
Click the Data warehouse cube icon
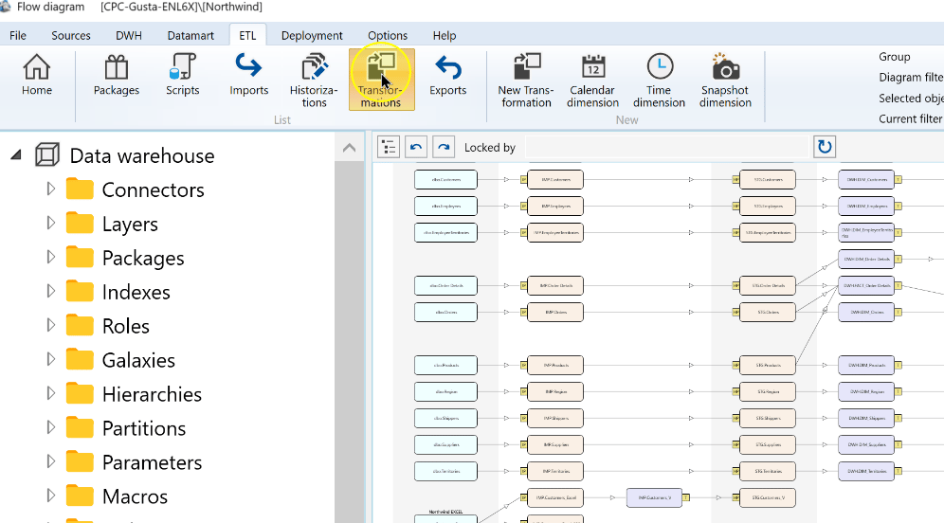(x=47, y=155)
